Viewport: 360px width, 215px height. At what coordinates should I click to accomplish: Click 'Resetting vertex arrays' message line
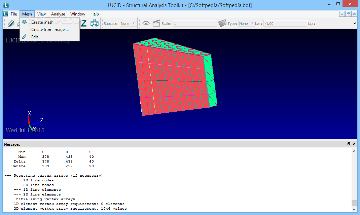(x=53, y=176)
